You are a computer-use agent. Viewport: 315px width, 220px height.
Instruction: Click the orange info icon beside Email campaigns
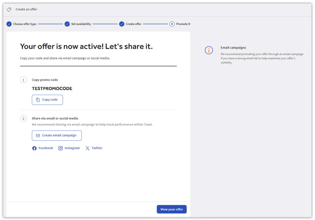(x=209, y=50)
